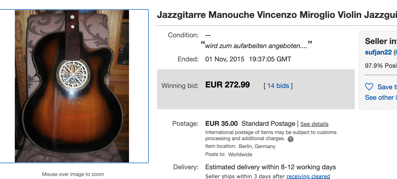Click the Berlin, Germany item location
397x179 pixels.
257,147
